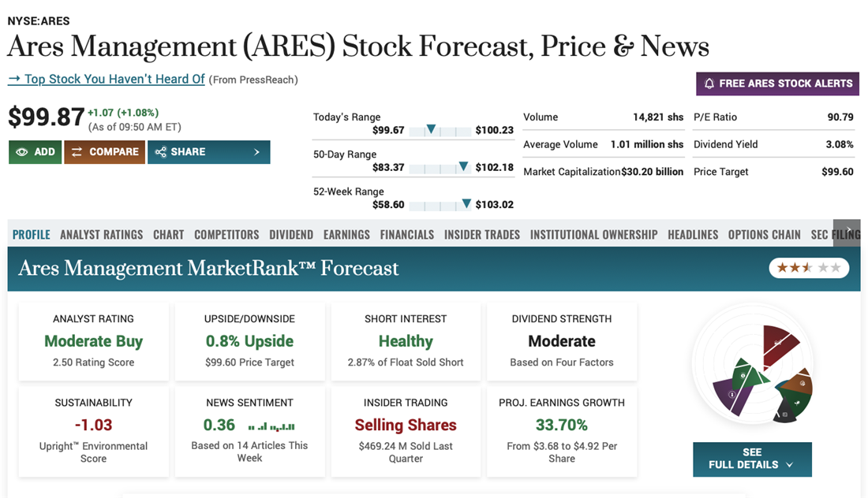Click the NYSE:ARES ticker label

tap(39, 21)
